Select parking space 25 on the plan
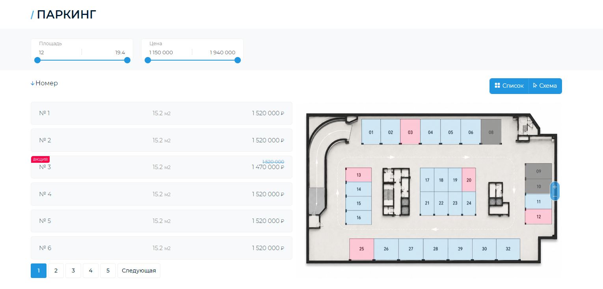Screen dimensions: 603x289 pos(361,249)
